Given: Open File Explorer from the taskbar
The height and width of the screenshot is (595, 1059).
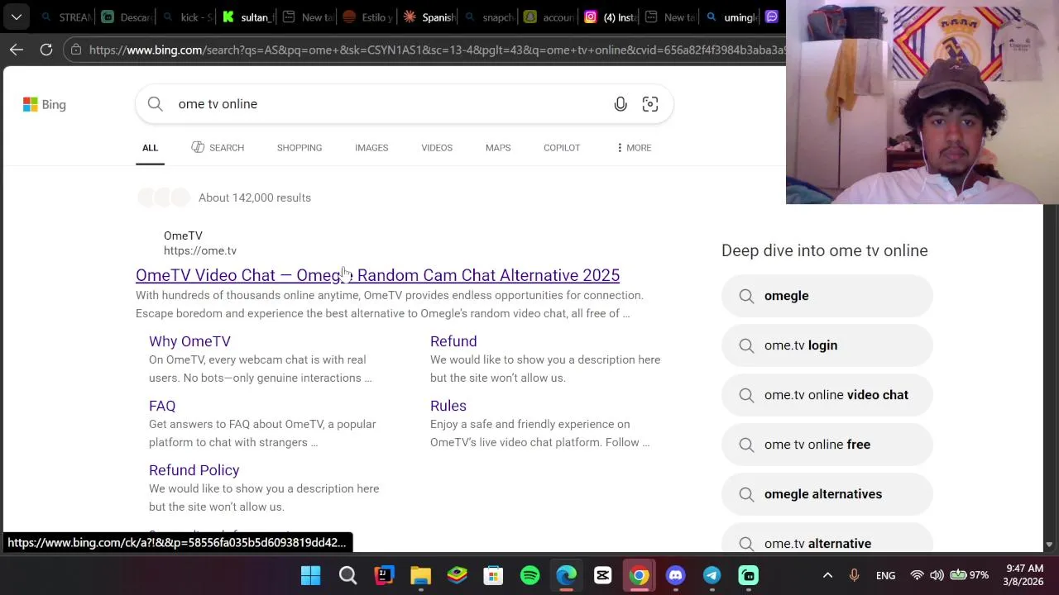Looking at the screenshot, I should (420, 575).
